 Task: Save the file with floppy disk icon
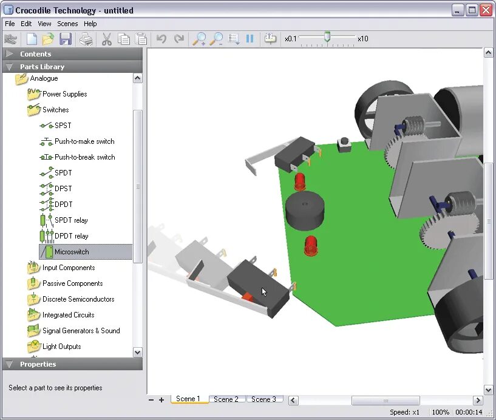[x=66, y=39]
